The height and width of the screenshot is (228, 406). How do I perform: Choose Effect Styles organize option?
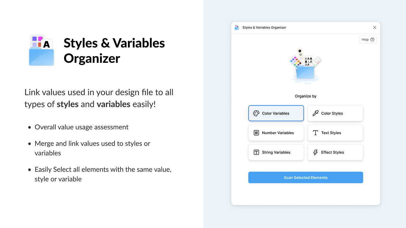pos(335,152)
